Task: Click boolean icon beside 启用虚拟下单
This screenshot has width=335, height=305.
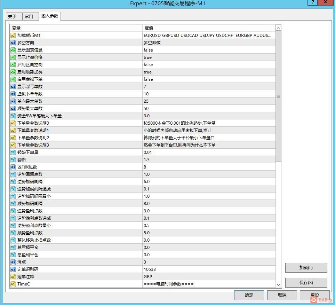Action: tap(13, 79)
